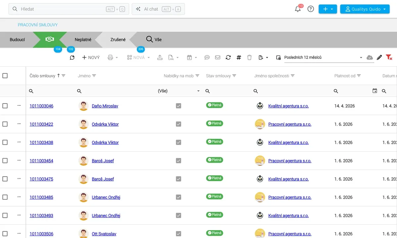Screen dimensions: 397x238
Task: Click the hash numbering icon
Action: [x=239, y=58]
